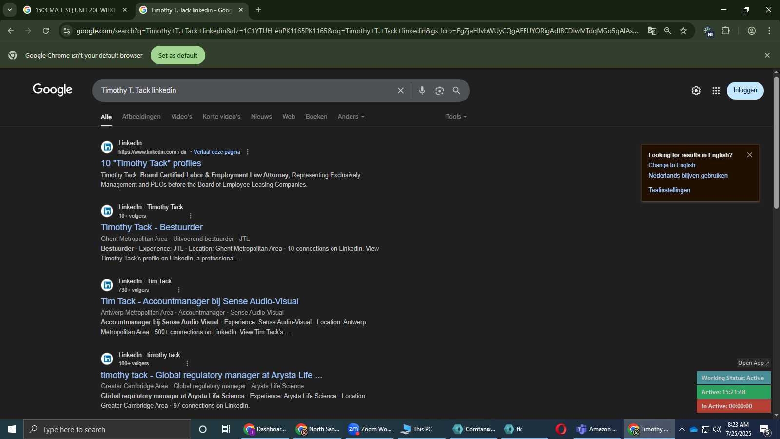Bookmark this page with the star icon
Screen dimensions: 780x439
(x=683, y=31)
